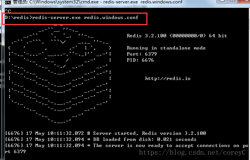Select the 'PID: 6676' line
The height and width of the screenshot is (160, 250).
(x=140, y=60)
